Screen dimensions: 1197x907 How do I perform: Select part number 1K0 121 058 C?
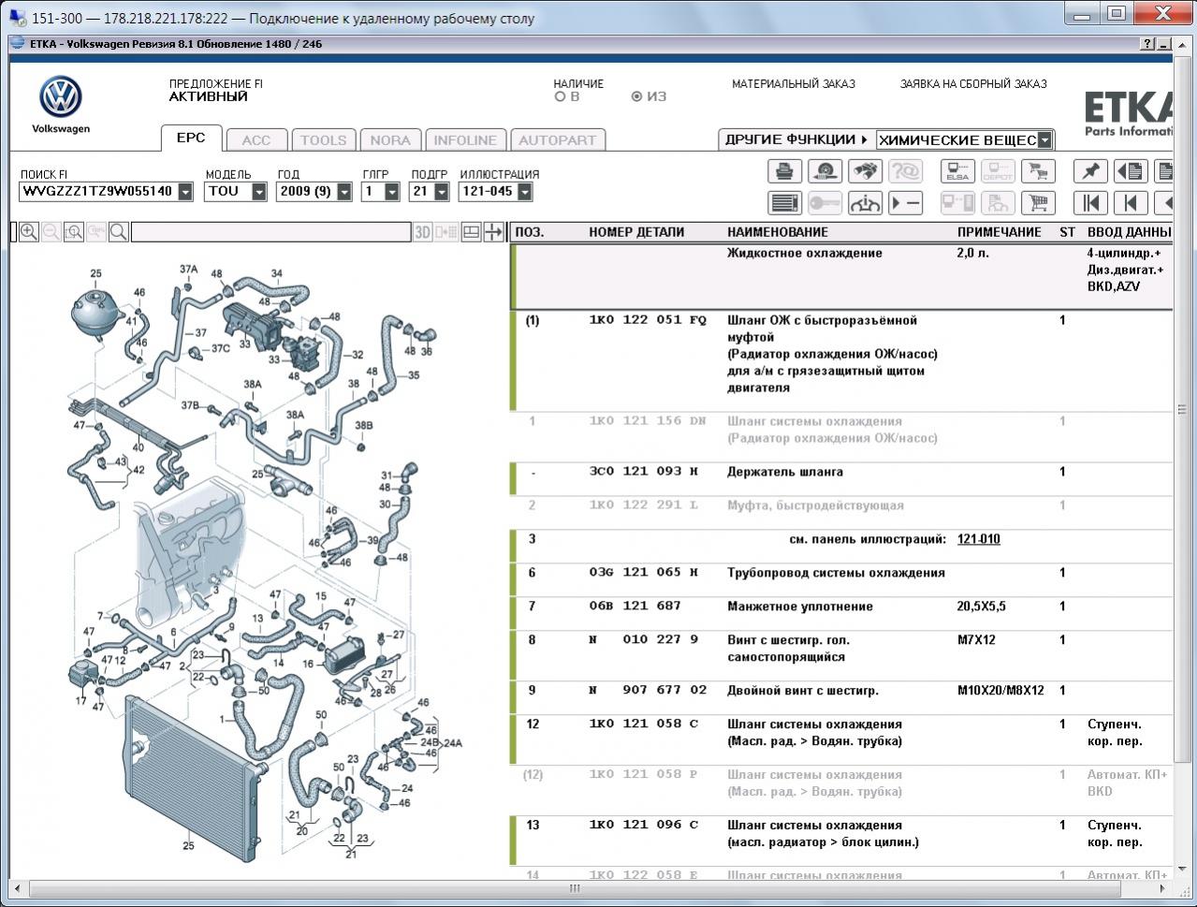coord(644,724)
